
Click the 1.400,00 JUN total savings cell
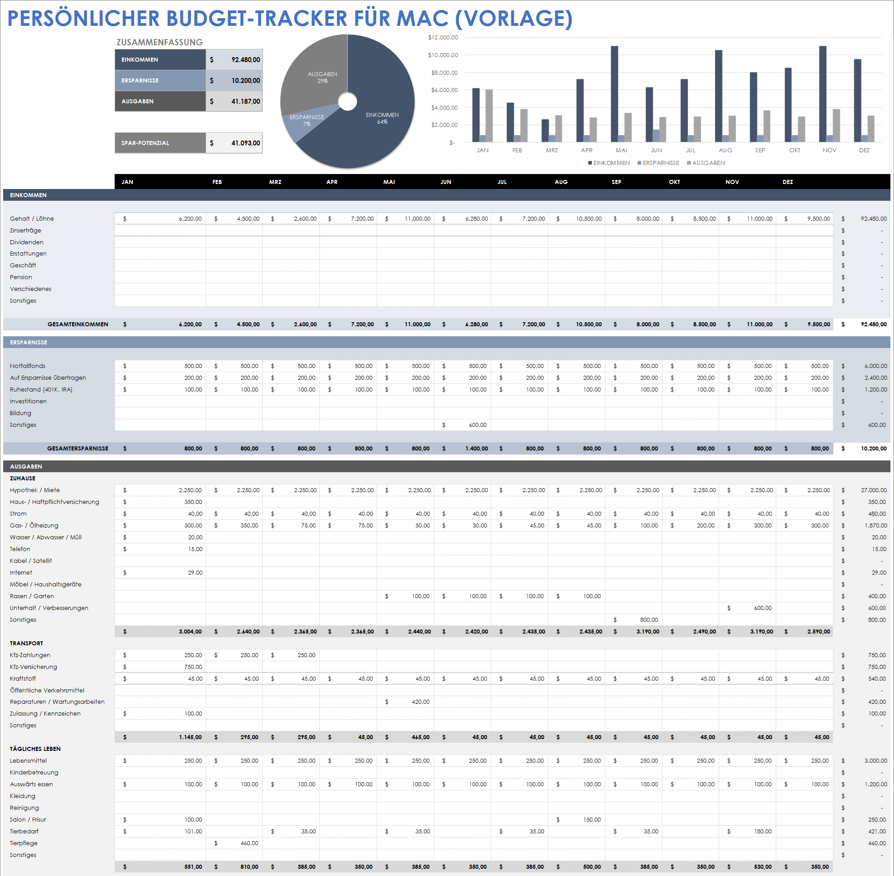click(x=462, y=449)
